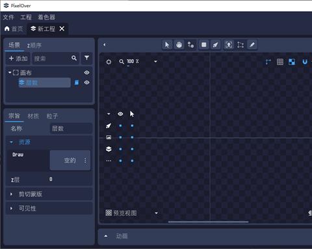Viewport: 312px width, 249px height.
Task: Collapse the 画布 tree node
Action: pos(10,72)
